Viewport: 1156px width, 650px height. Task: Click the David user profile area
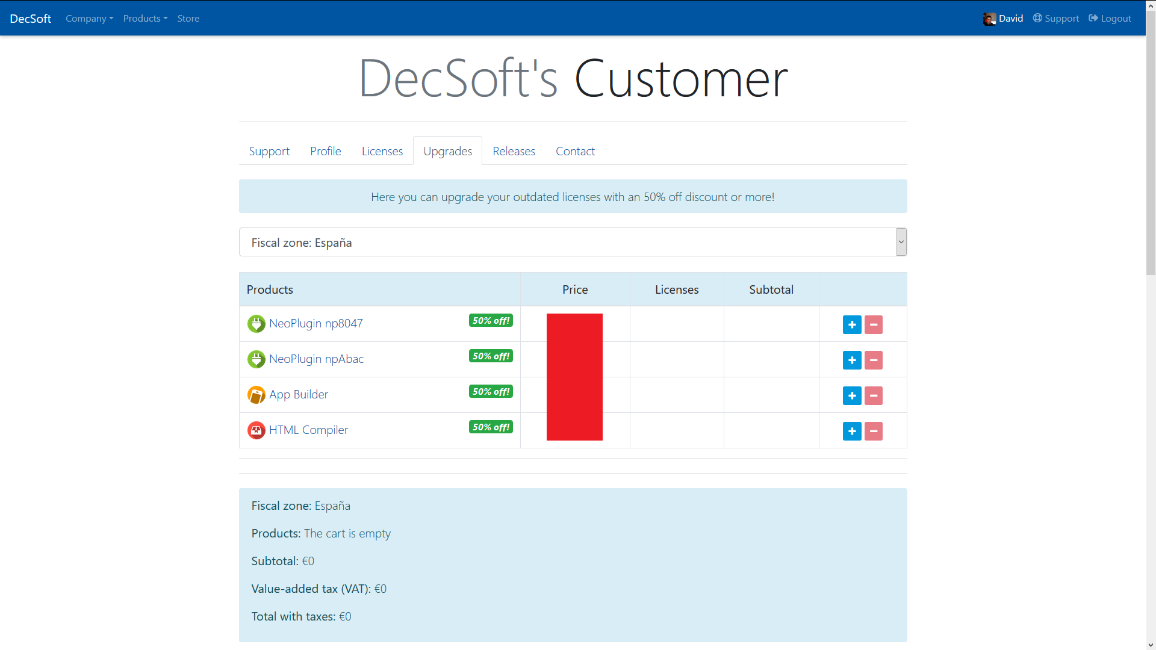[1002, 17]
